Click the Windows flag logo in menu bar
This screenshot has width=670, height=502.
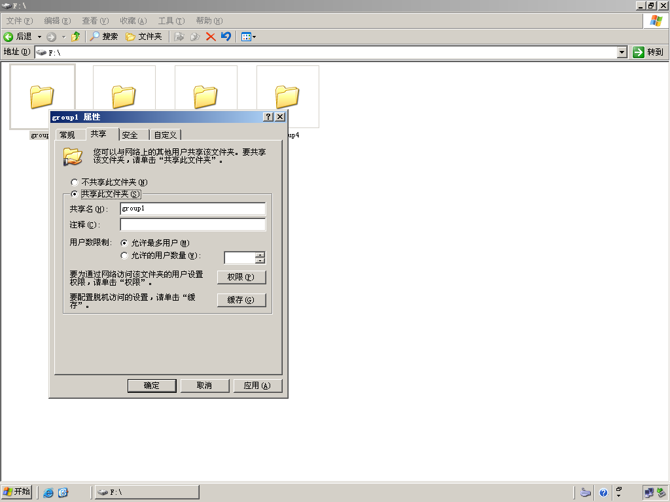(656, 21)
